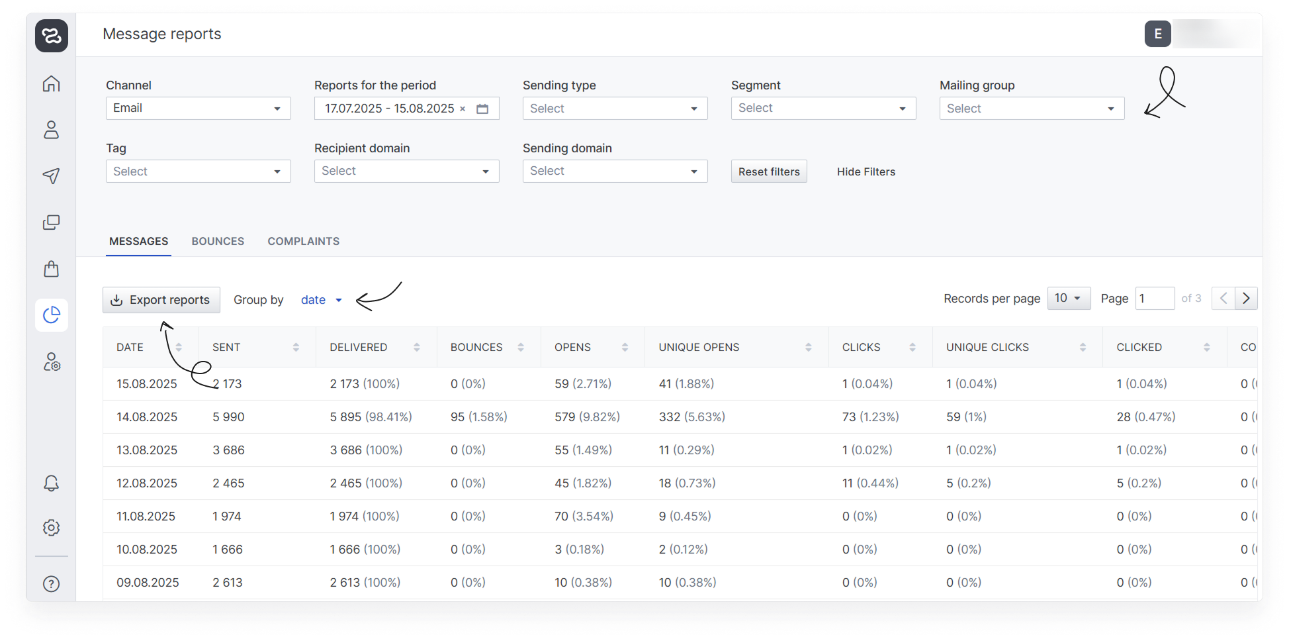Switch to the Bounces tab
The image size is (1289, 641).
point(218,242)
